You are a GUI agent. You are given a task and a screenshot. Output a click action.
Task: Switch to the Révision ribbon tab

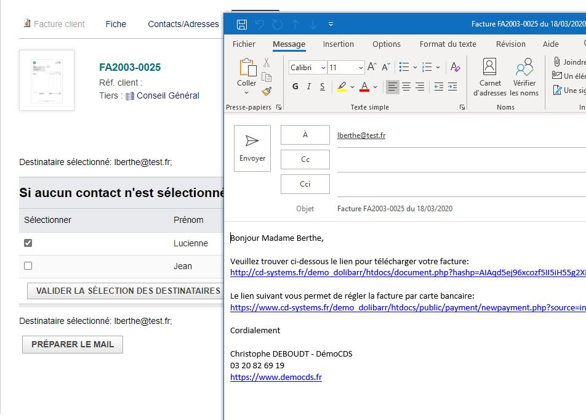[510, 44]
